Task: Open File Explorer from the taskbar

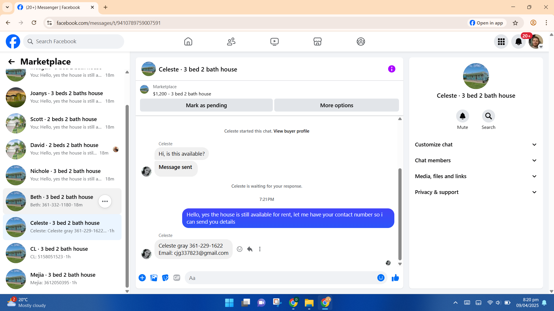Action: 309,303
